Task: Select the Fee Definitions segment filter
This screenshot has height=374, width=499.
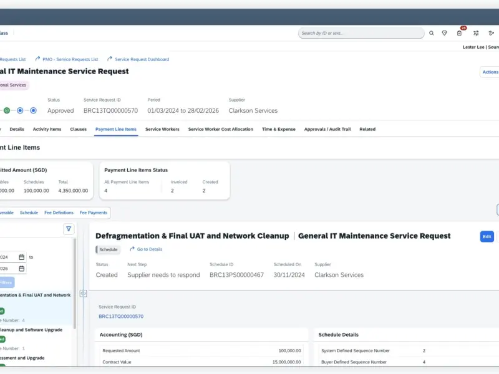Action: tap(59, 213)
